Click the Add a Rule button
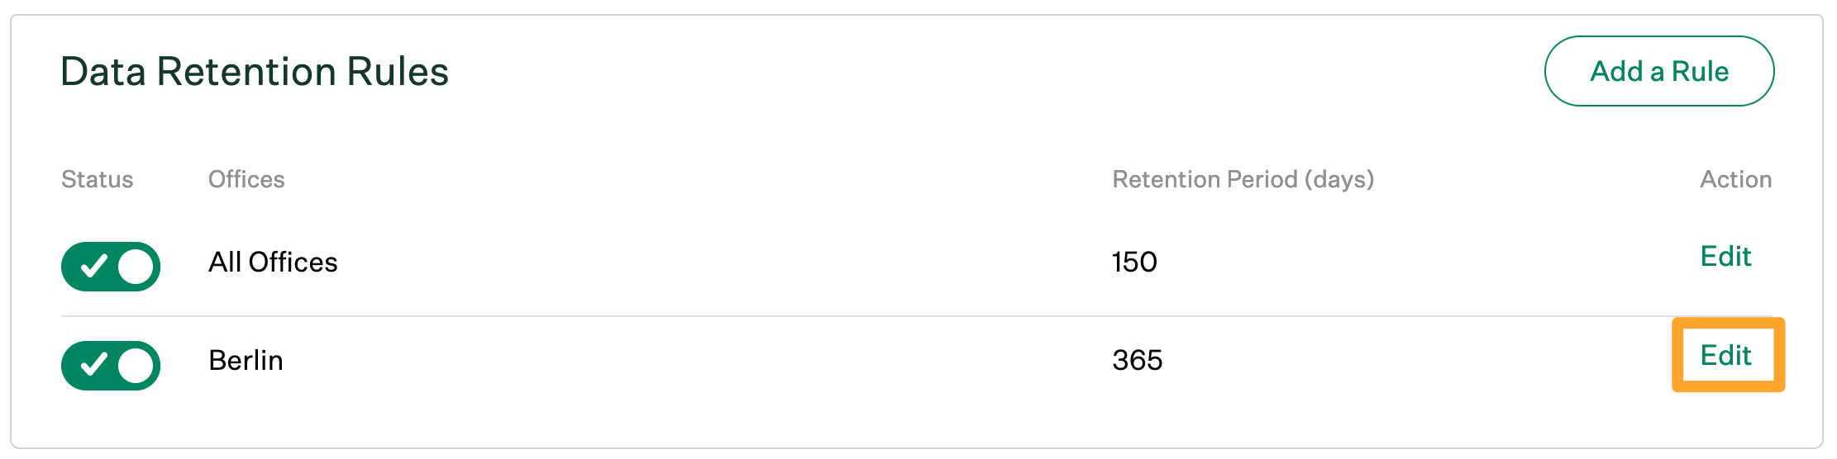This screenshot has height=459, width=1837. 1658,71
